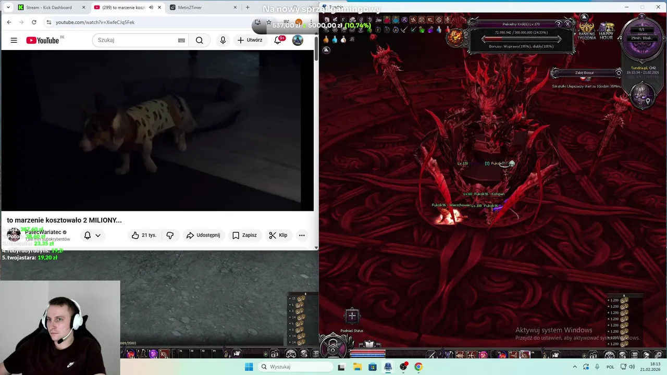Open Microsoft Store from taskbar
667x375 pixels.
[x=373, y=367]
